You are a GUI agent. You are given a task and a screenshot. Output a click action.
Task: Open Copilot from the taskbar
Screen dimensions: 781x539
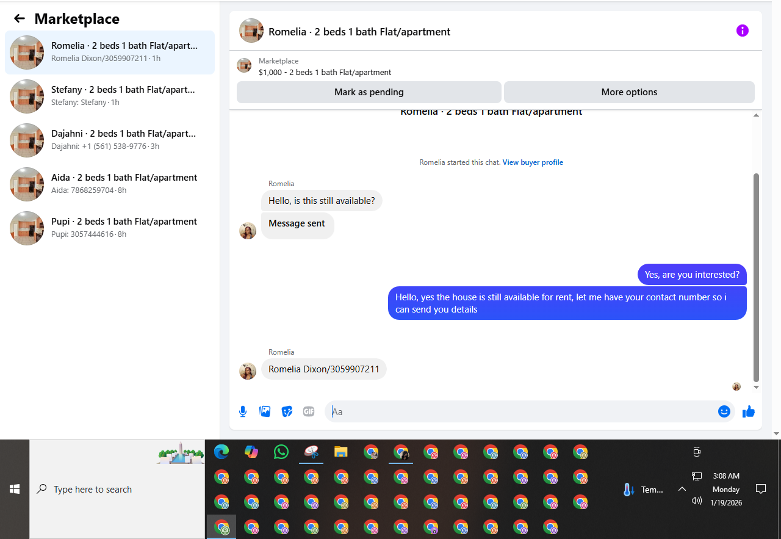(x=251, y=452)
